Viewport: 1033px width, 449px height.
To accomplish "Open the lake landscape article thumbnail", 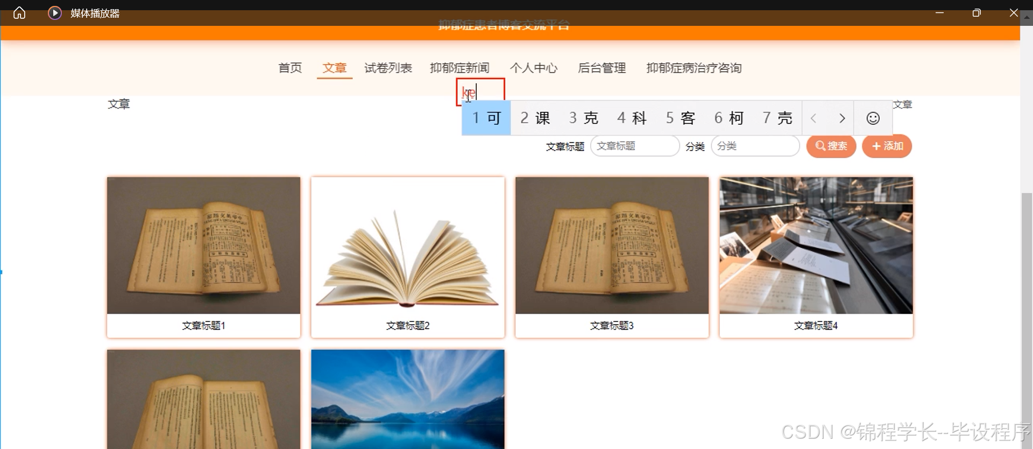I will (x=408, y=399).
